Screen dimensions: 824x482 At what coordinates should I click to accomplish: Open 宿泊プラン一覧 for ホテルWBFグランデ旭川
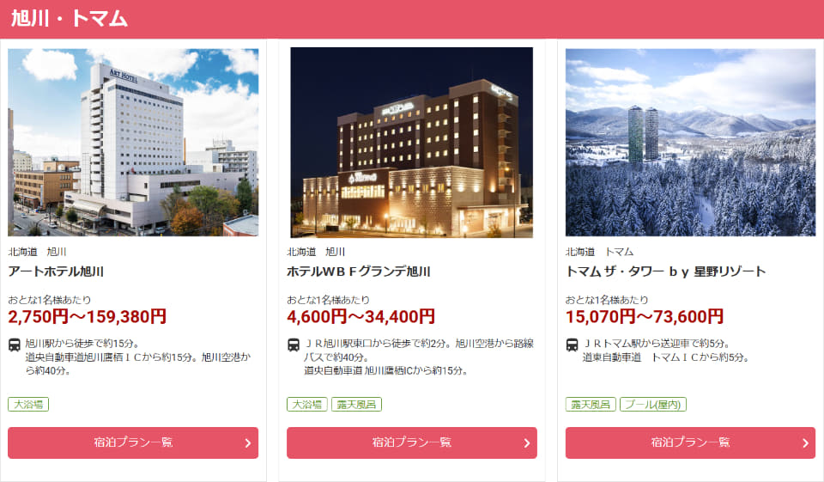pyautogui.click(x=411, y=442)
